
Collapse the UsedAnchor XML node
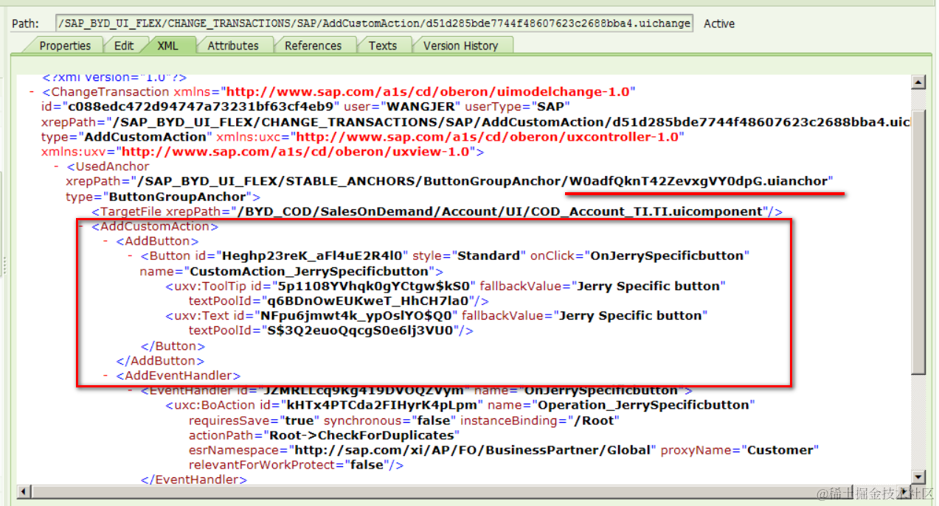click(x=57, y=166)
